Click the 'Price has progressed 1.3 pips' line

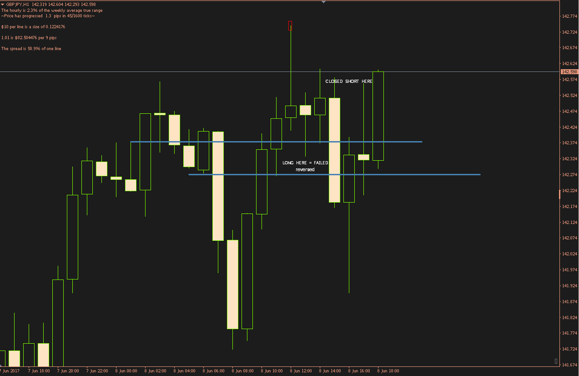[x=48, y=16]
